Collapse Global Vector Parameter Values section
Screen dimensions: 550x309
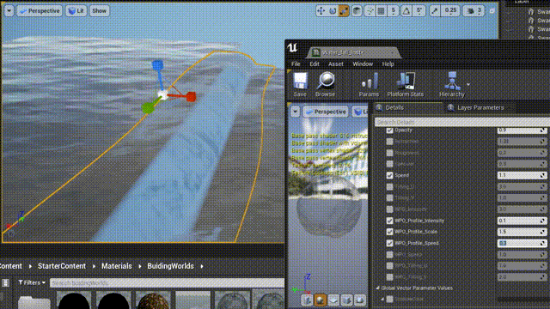click(378, 288)
